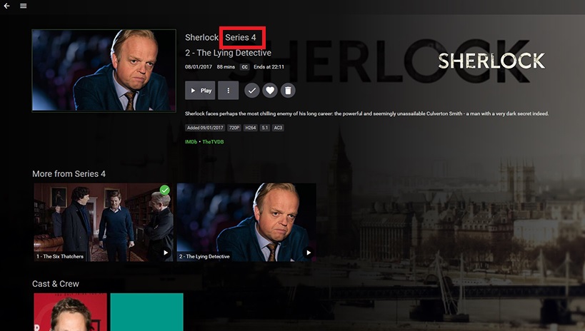
Task: Click the CC subtitles badge
Action: coord(244,67)
